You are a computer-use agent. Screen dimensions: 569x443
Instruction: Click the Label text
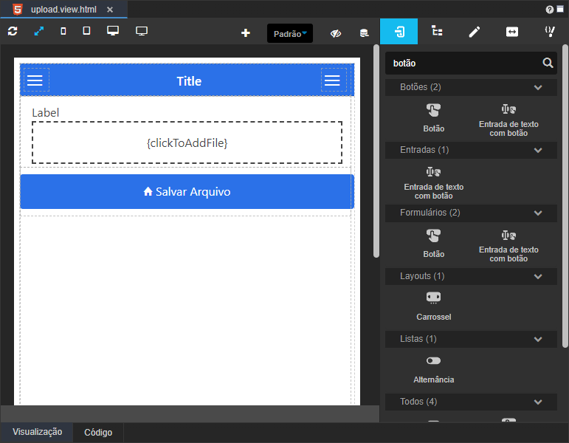(x=45, y=112)
